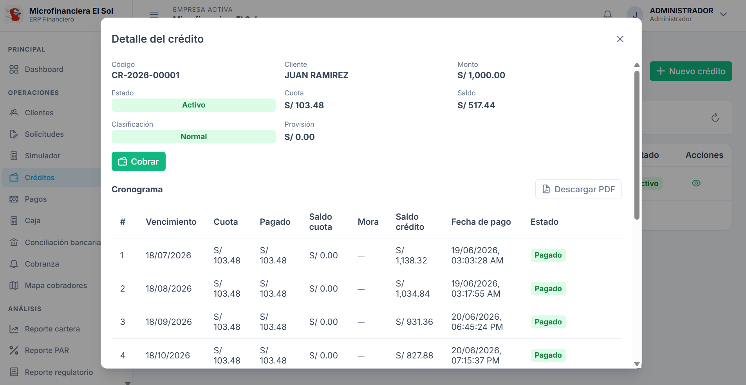Click the Reporte PAR percent icon
The height and width of the screenshot is (385, 746).
14,350
